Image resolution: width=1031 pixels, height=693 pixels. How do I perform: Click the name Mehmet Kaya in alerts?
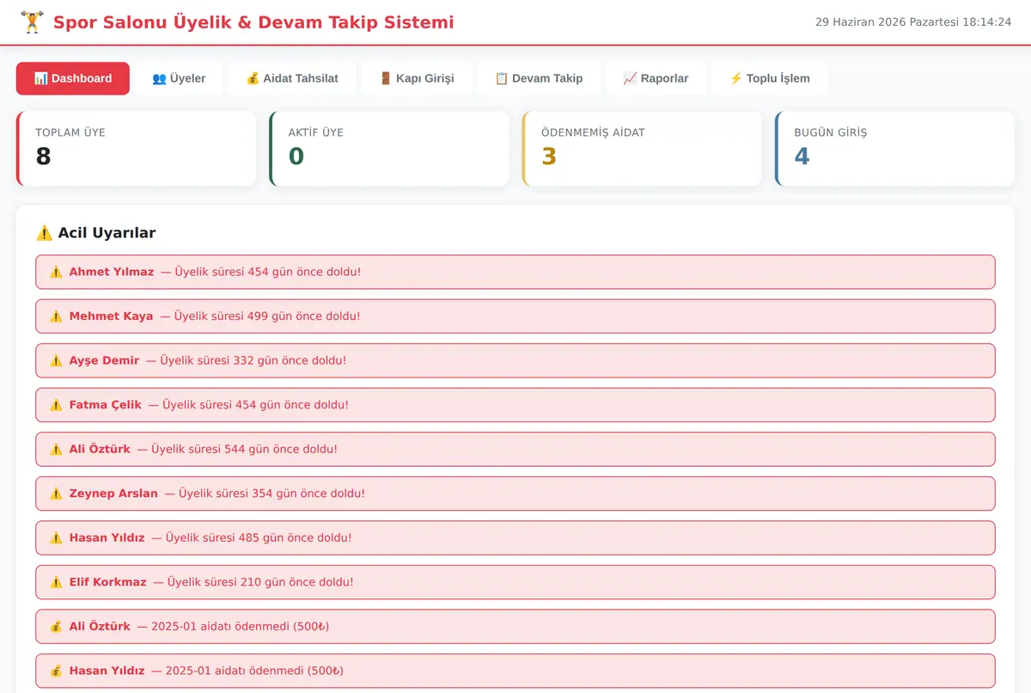click(x=111, y=316)
